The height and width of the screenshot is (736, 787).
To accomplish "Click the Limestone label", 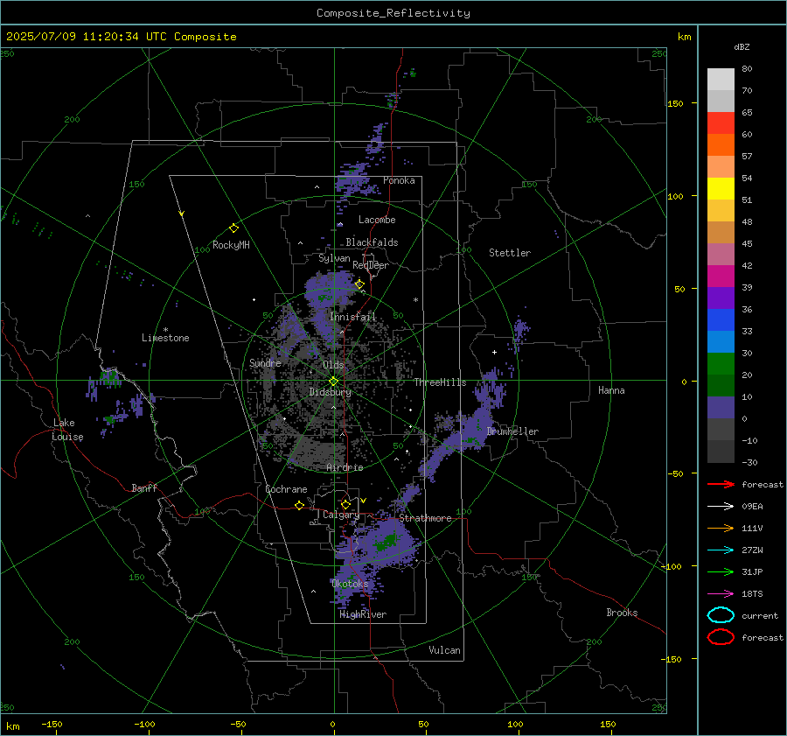I will (x=165, y=338).
